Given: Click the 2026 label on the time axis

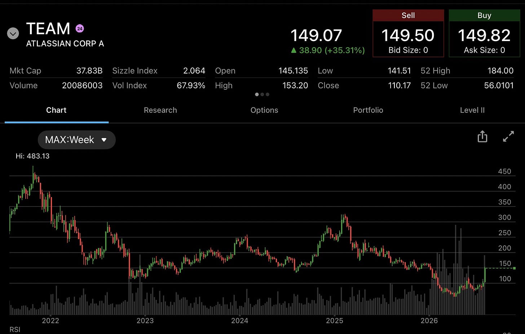Looking at the screenshot, I should pos(429,321).
